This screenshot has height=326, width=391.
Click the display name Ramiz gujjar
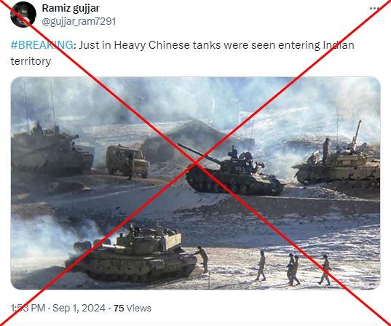tap(71, 8)
